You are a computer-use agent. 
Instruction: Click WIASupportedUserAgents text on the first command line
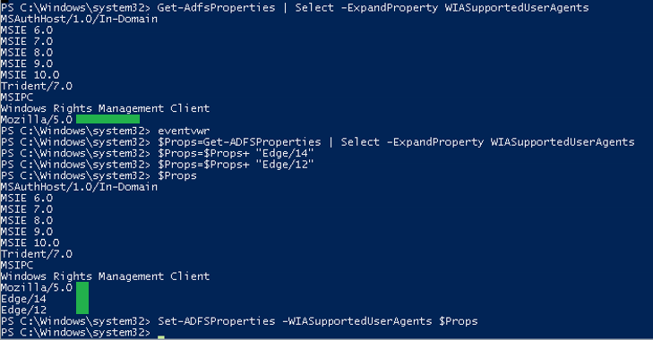pyautogui.click(x=517, y=8)
